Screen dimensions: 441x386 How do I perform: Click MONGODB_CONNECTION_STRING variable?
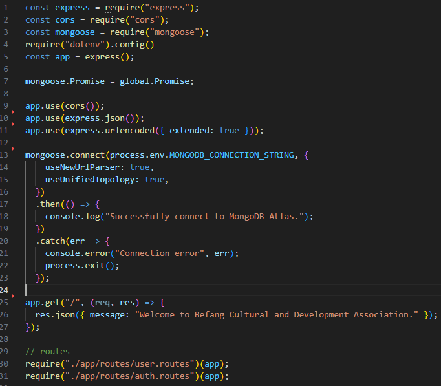pyautogui.click(x=231, y=155)
